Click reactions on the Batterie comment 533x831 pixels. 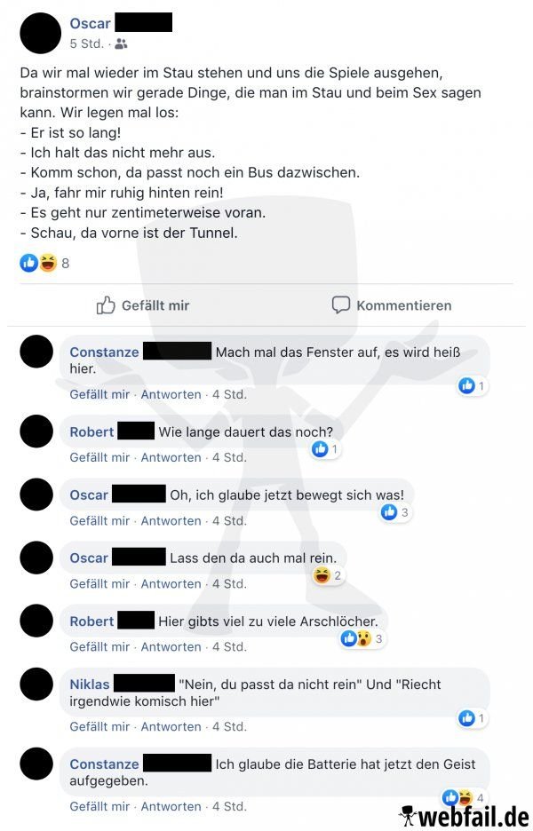464,797
